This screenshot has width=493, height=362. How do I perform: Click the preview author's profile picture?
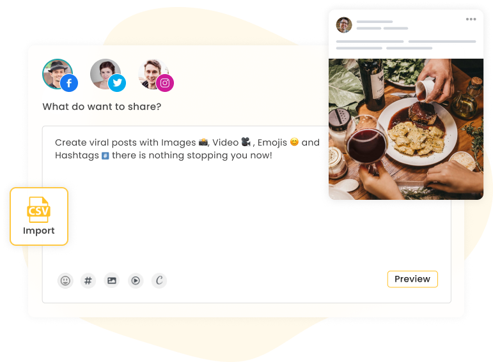344,25
